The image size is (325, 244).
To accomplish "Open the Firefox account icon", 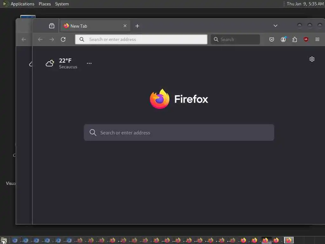I will coord(283,39).
